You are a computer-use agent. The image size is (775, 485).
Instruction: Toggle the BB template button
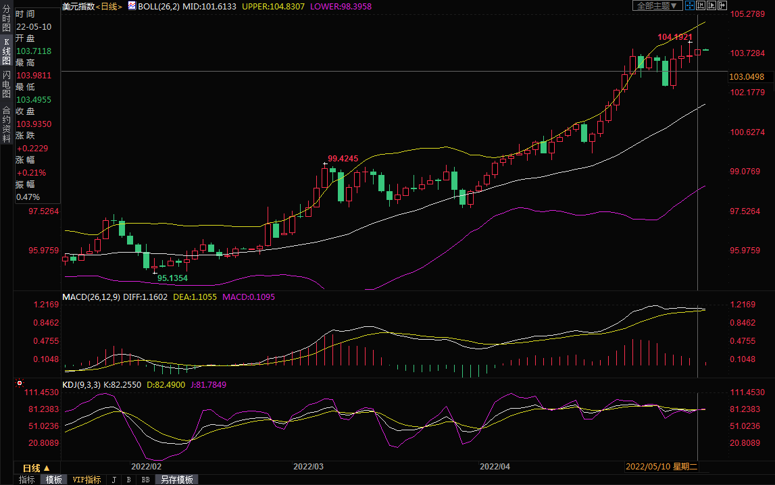tap(145, 480)
